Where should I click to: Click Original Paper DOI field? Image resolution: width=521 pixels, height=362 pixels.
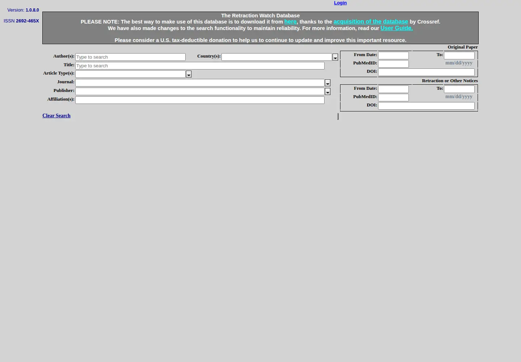(x=426, y=72)
